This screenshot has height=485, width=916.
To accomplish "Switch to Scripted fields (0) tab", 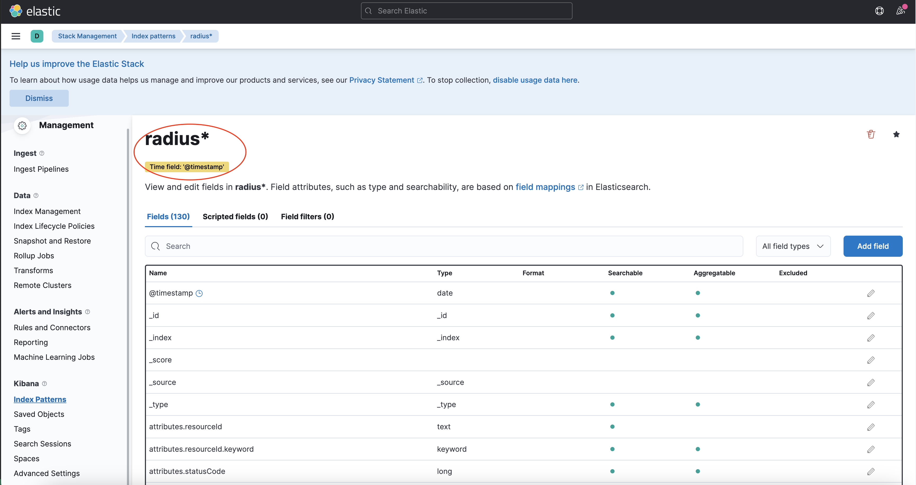I will 235,216.
